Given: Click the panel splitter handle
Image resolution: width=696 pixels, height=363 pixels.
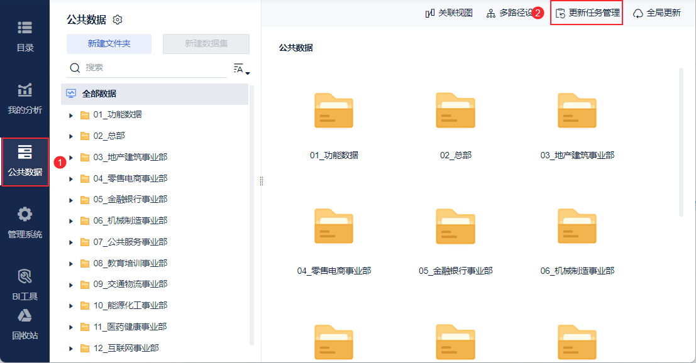Looking at the screenshot, I should coord(262,181).
